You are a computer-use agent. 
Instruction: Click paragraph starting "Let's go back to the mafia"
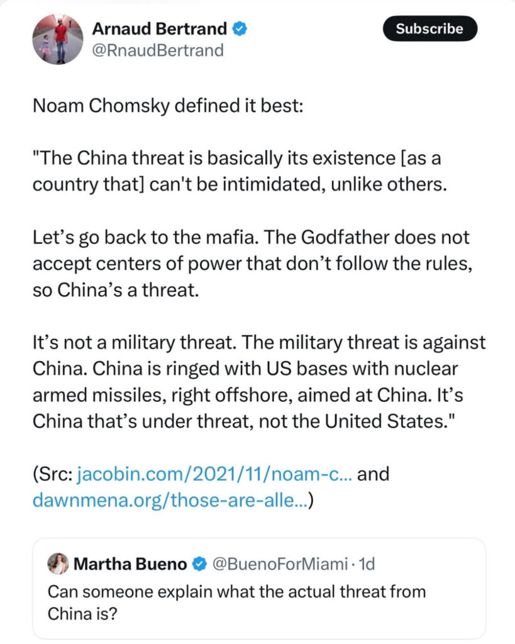[253, 264]
